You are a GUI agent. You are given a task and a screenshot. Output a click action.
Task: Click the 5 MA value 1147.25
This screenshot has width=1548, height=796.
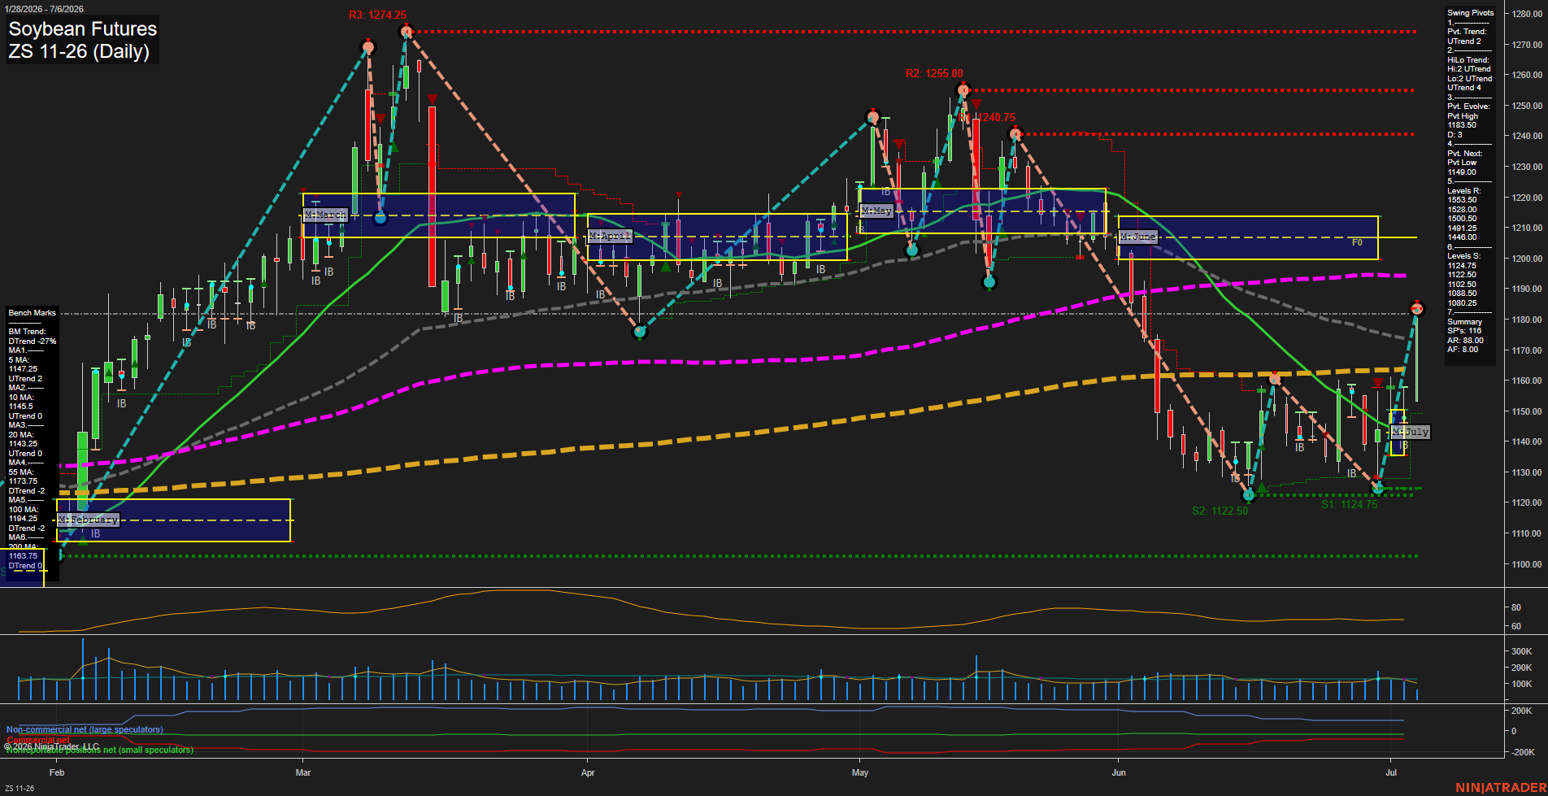click(x=23, y=369)
